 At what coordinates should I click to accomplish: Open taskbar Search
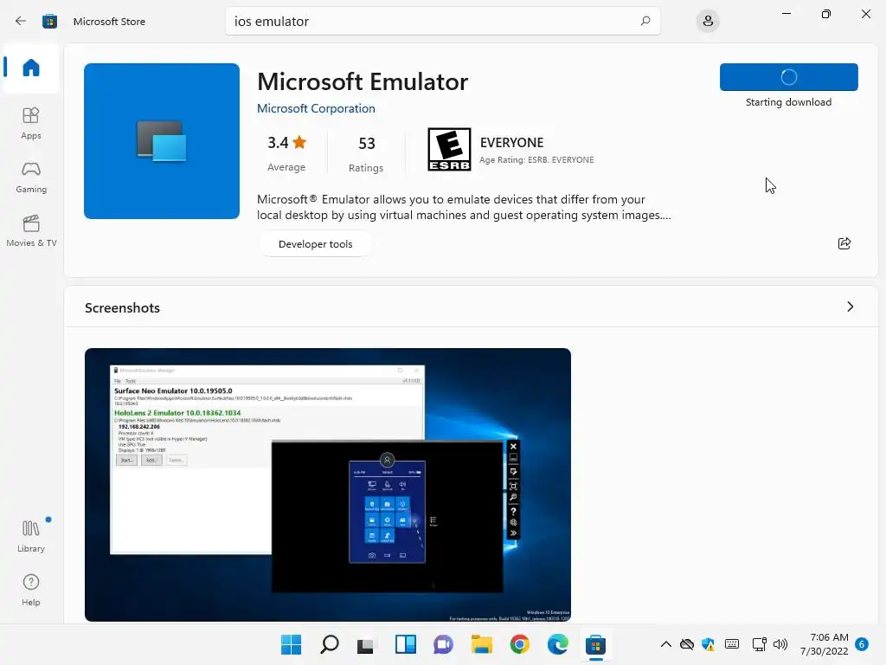(x=330, y=644)
